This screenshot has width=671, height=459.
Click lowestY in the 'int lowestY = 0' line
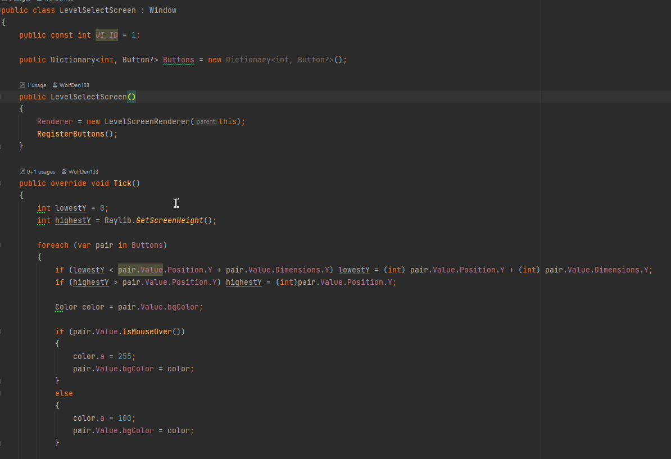(x=71, y=208)
